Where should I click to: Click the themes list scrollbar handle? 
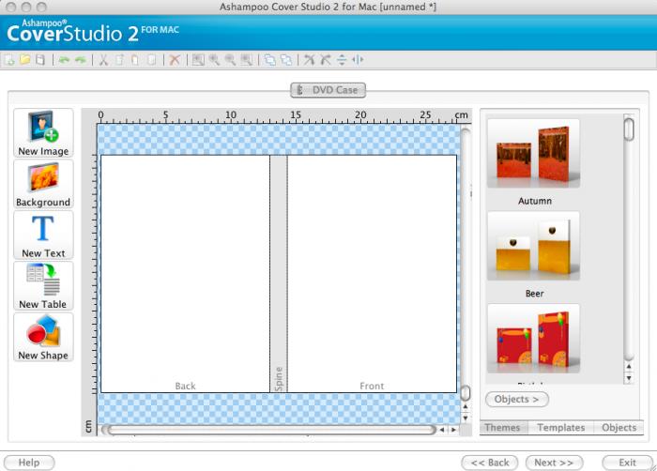point(629,129)
